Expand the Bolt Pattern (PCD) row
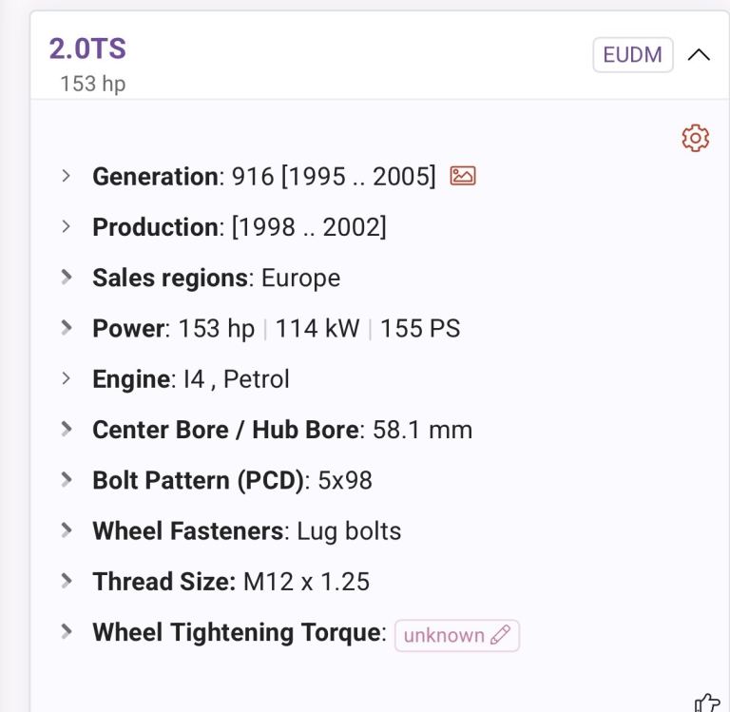Image resolution: width=730 pixels, height=712 pixels. (67, 479)
